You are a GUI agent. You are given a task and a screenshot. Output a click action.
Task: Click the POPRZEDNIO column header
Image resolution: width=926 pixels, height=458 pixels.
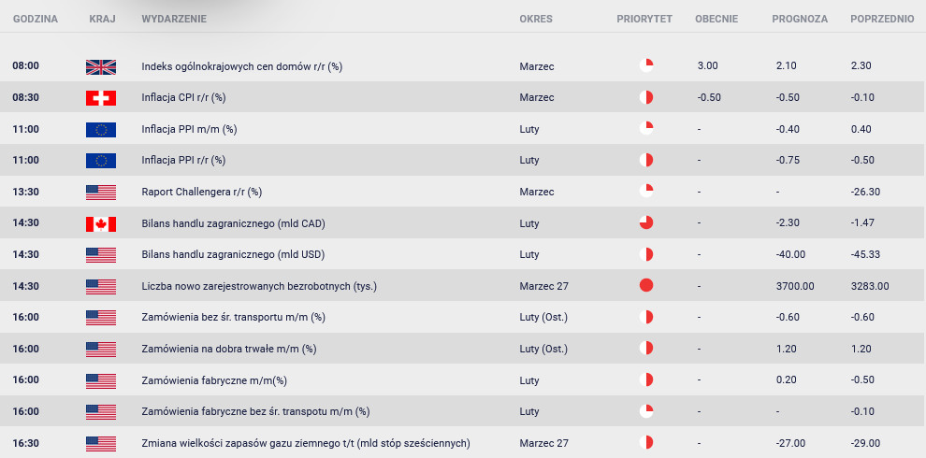[882, 19]
